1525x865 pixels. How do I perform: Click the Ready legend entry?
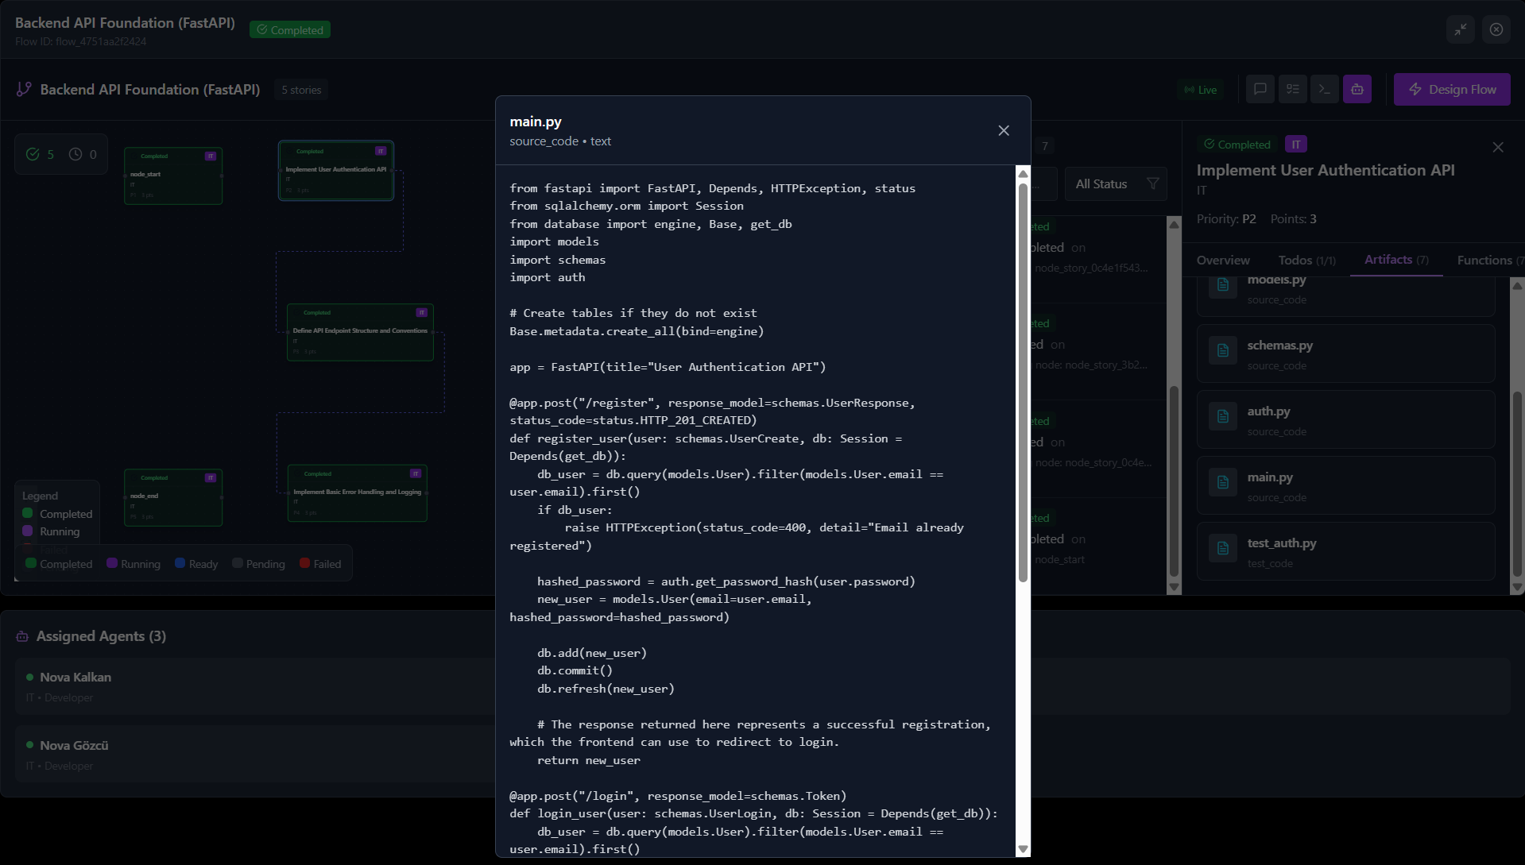tap(196, 564)
